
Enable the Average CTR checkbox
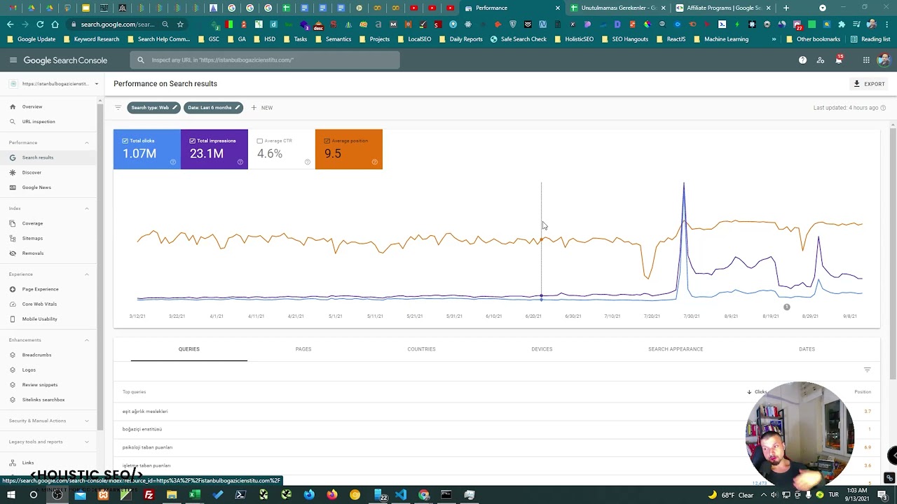[260, 141]
